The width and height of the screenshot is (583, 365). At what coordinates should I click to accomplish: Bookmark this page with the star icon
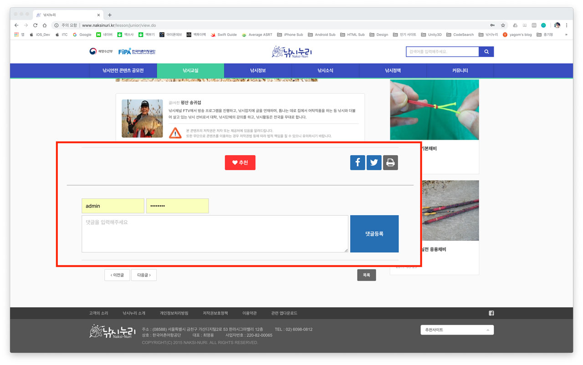coord(503,25)
